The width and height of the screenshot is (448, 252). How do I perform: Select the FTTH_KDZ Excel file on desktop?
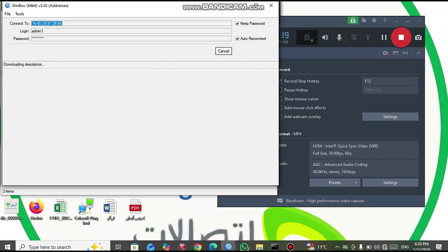click(61, 210)
